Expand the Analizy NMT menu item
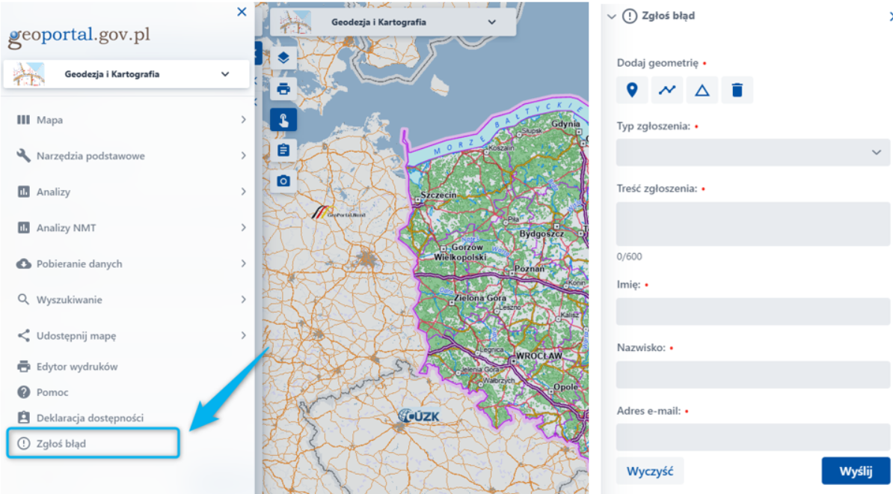This screenshot has width=893, height=494. 131,228
